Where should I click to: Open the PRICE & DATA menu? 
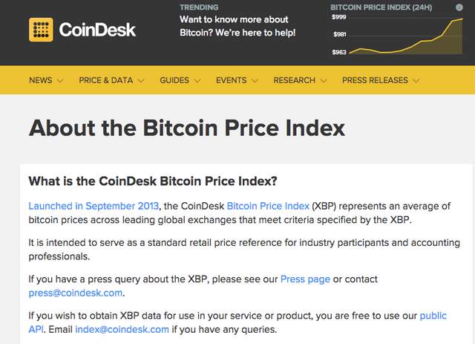[105, 80]
